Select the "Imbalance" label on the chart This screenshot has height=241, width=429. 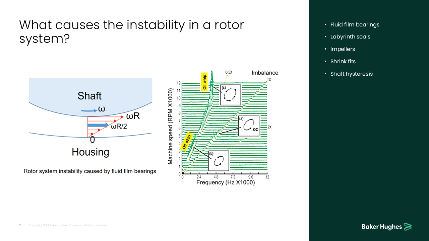(265, 73)
